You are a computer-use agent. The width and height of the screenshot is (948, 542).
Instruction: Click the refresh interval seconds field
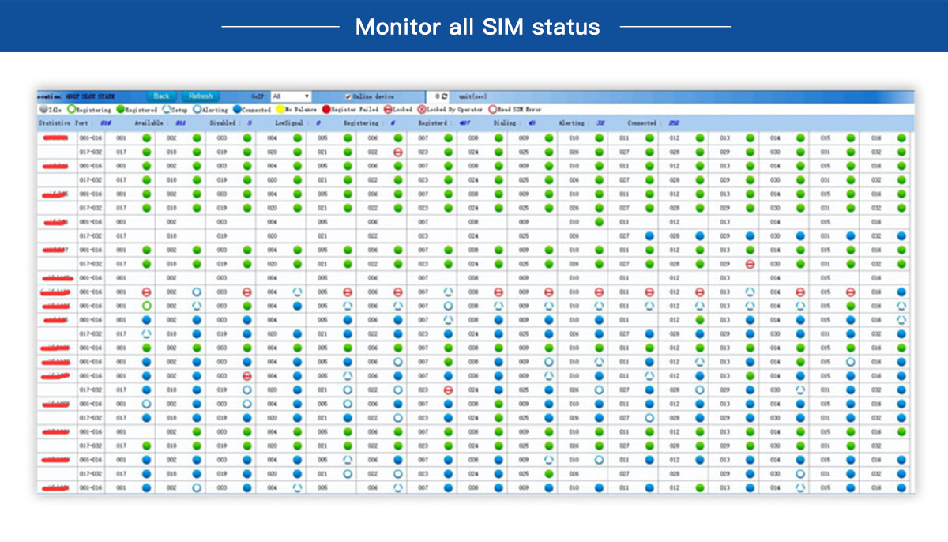pyautogui.click(x=434, y=96)
